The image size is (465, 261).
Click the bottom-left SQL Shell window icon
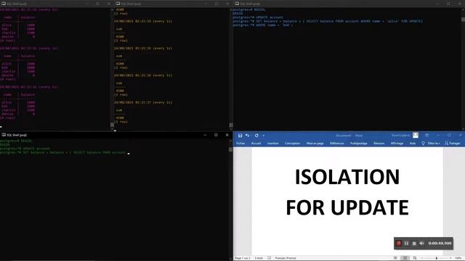[4, 135]
